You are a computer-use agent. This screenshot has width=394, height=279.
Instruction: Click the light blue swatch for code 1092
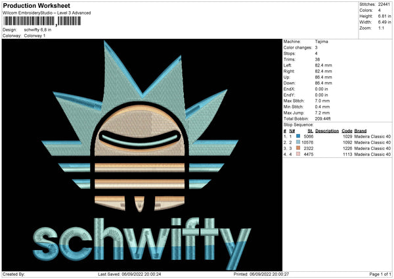tap(298, 142)
